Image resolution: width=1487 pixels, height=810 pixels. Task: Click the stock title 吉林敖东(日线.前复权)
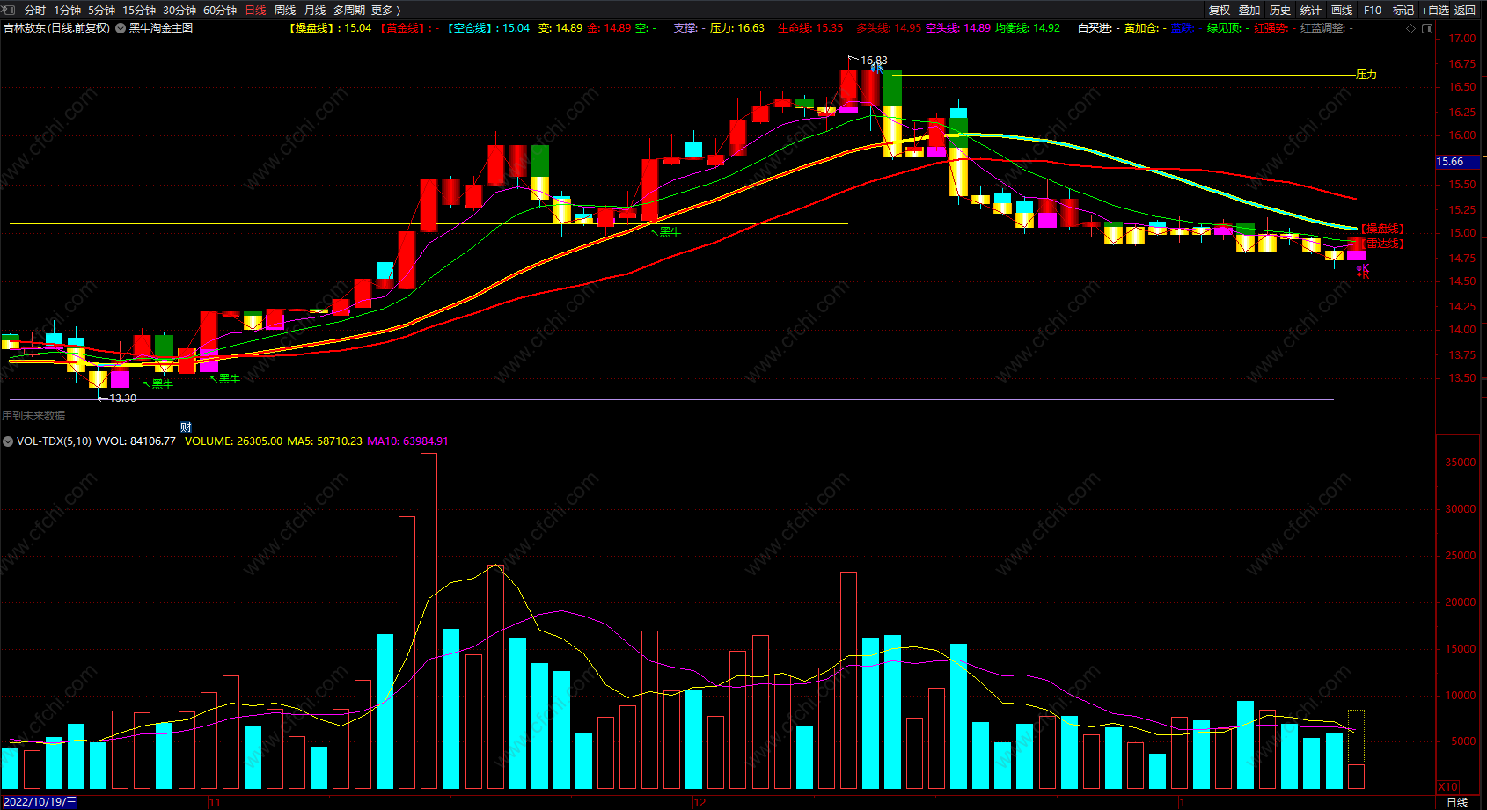57,28
